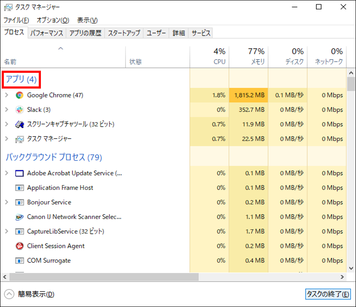Expand the スクリーンキャプチャツール process row

pos(6,124)
